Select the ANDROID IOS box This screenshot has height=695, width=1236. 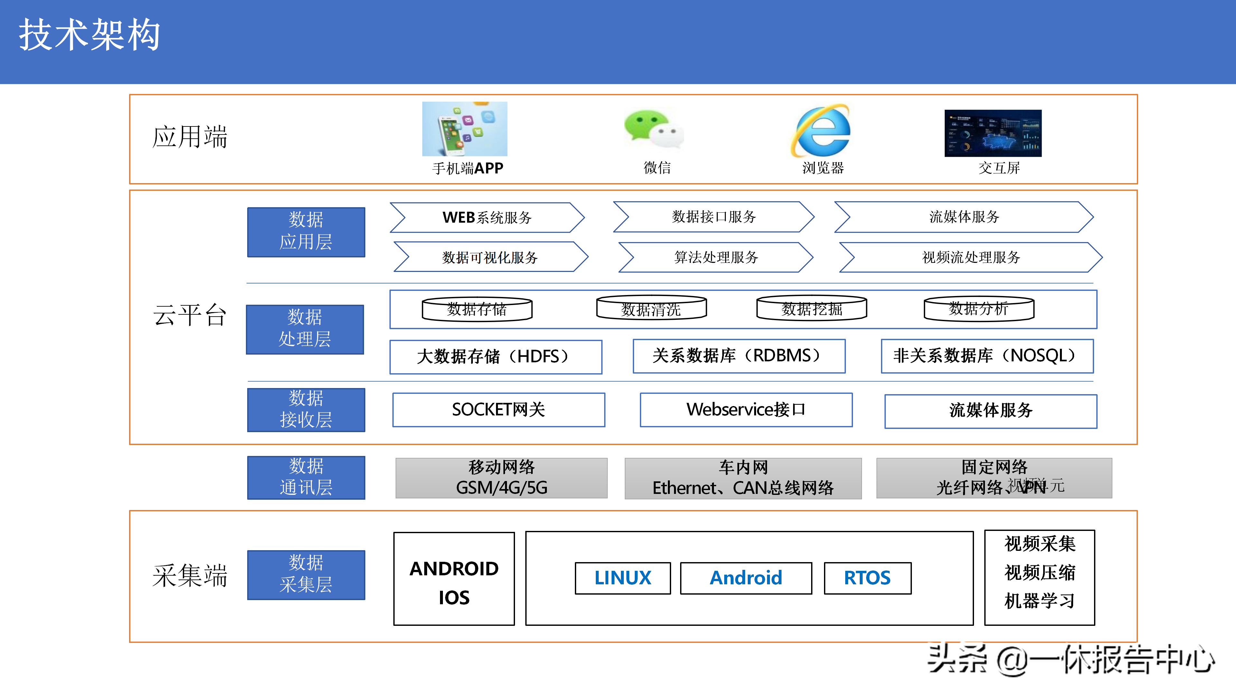click(454, 579)
